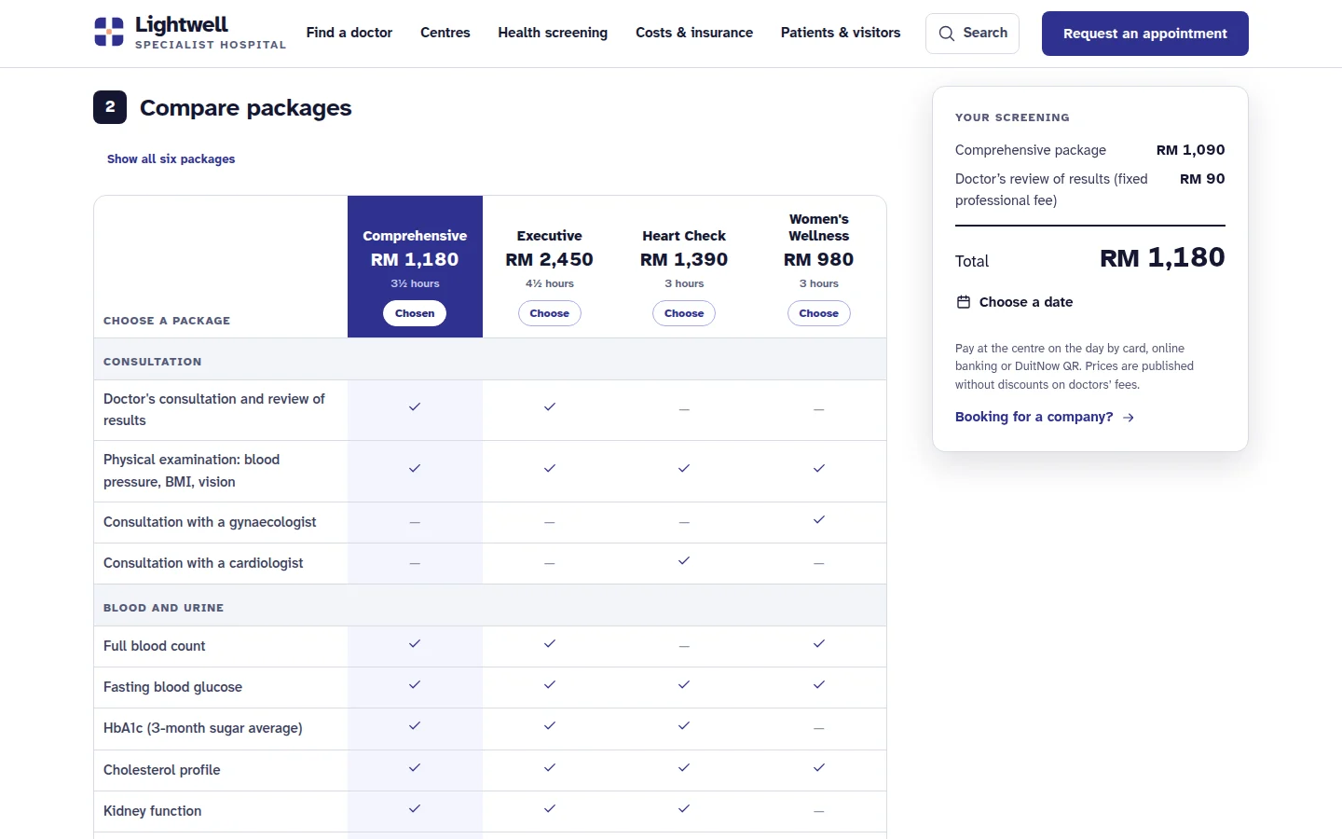Click the Fasting blood glucose row label

click(172, 687)
